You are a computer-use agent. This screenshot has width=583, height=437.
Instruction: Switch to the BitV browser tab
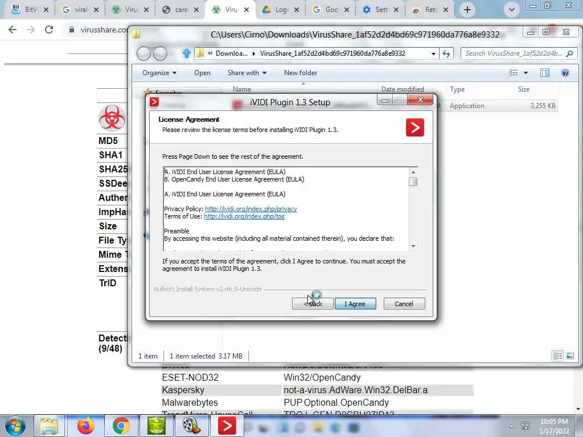[x=30, y=10]
